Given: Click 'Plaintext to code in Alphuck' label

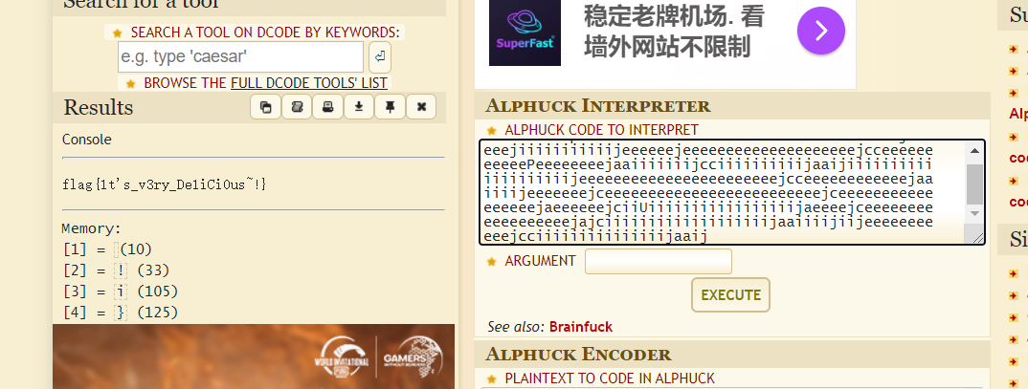Looking at the screenshot, I should click(x=610, y=378).
